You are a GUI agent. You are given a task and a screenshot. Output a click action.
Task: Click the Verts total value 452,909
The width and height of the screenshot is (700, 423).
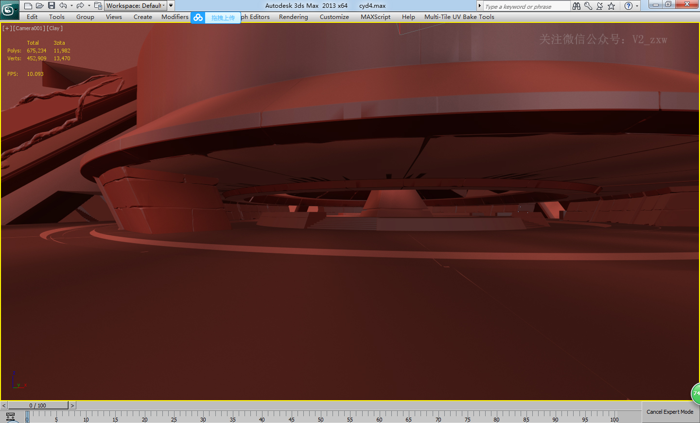[x=36, y=58]
